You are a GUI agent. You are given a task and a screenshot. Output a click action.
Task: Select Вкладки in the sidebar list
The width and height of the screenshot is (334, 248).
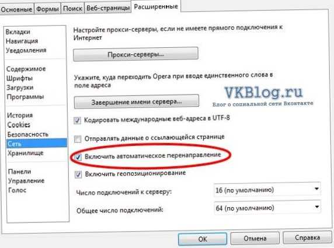[x=18, y=32]
